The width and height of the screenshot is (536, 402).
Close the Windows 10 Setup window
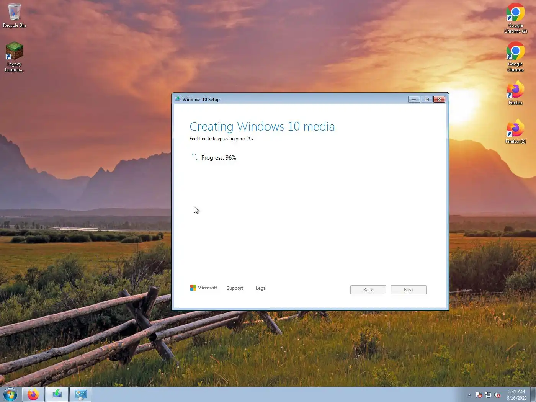[439, 99]
